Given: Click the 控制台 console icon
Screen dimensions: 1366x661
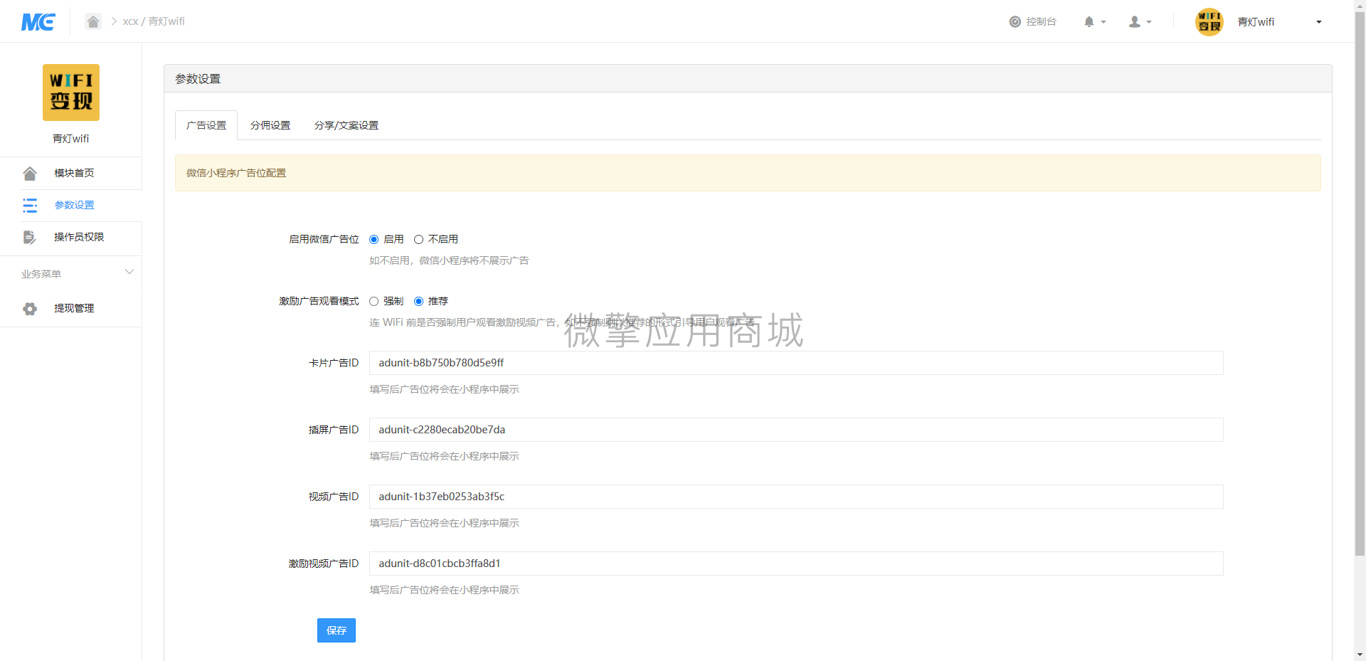Looking at the screenshot, I should click(x=1015, y=22).
